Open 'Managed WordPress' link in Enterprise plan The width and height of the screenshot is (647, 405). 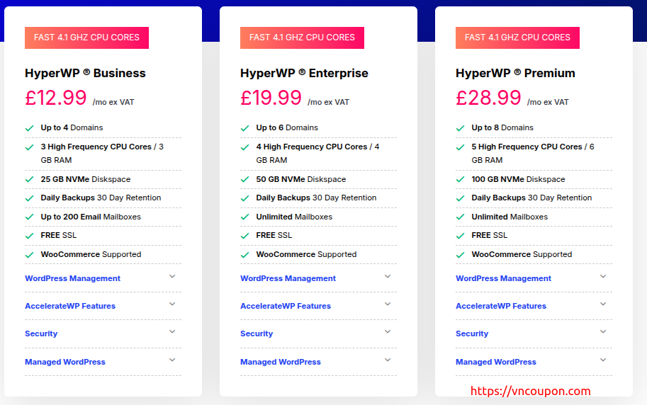click(281, 362)
